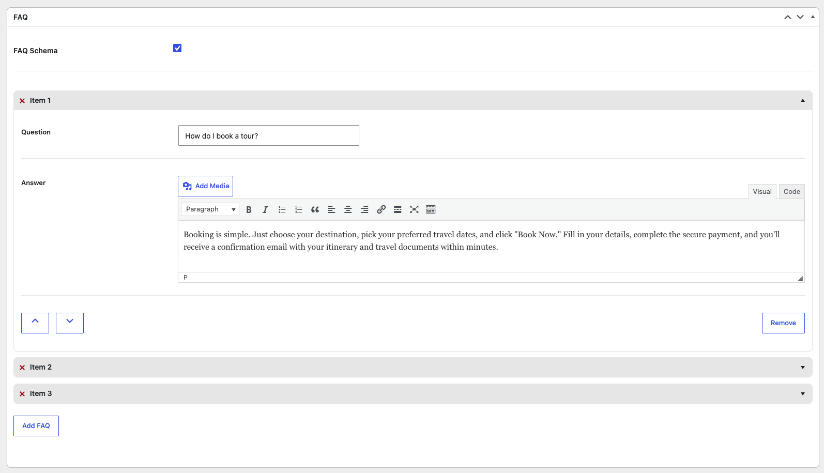Switch to Visual editor tab
The width and height of the screenshot is (824, 473).
[x=762, y=191]
